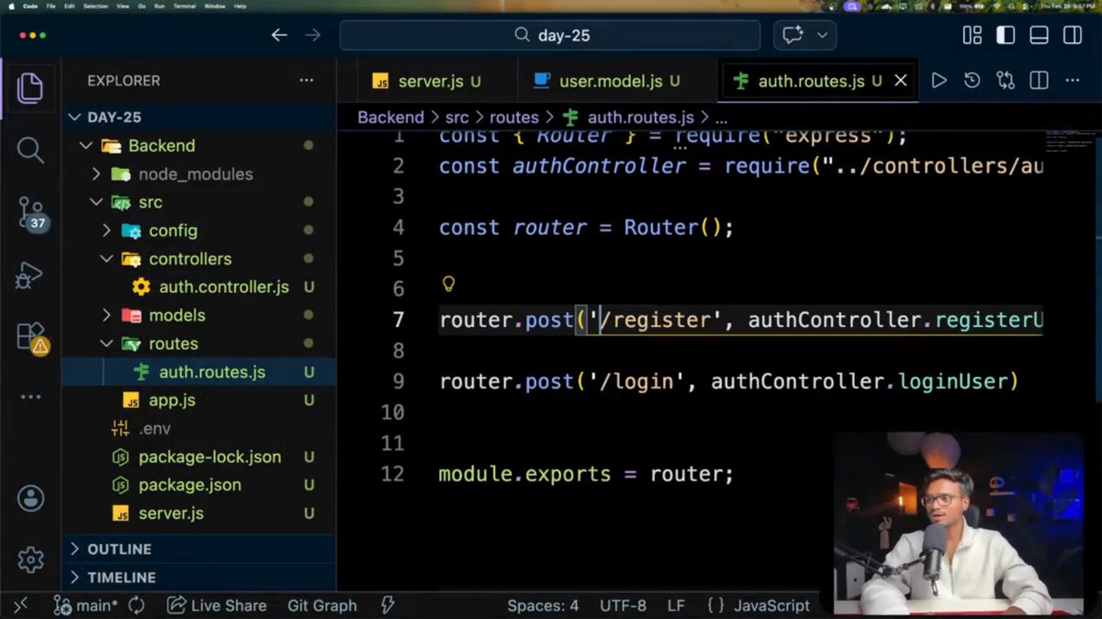Screen dimensions: 1102x619
Task: Go forward using the right arrow
Action: click(313, 36)
